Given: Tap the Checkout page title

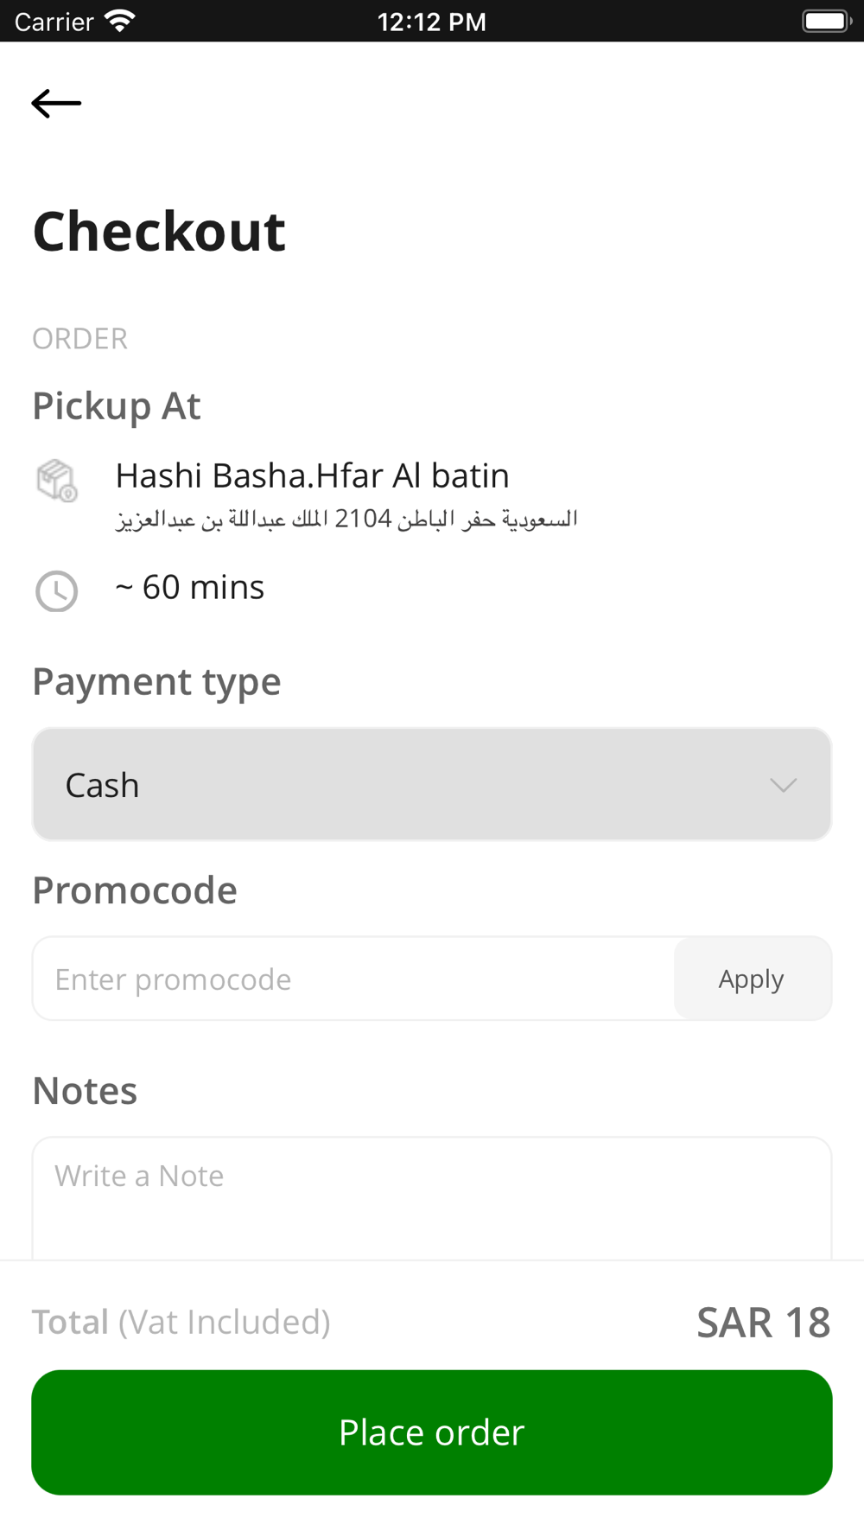Looking at the screenshot, I should [x=159, y=232].
